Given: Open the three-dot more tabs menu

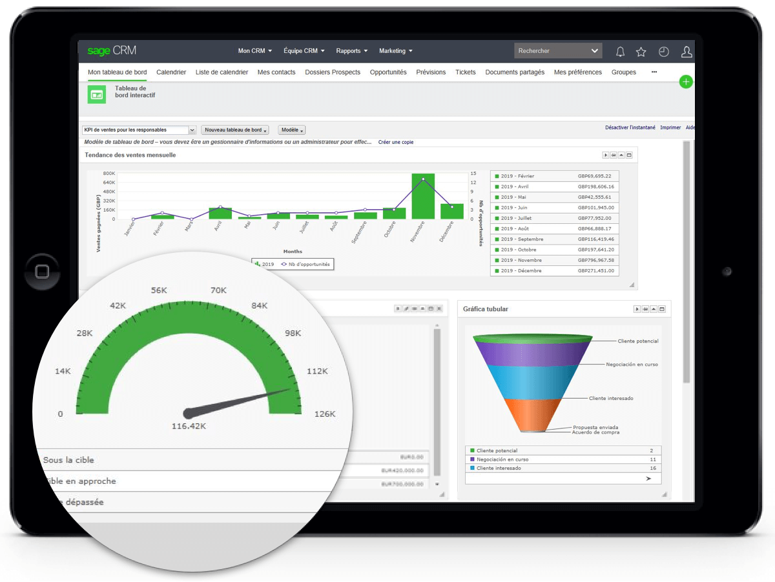Looking at the screenshot, I should point(654,72).
